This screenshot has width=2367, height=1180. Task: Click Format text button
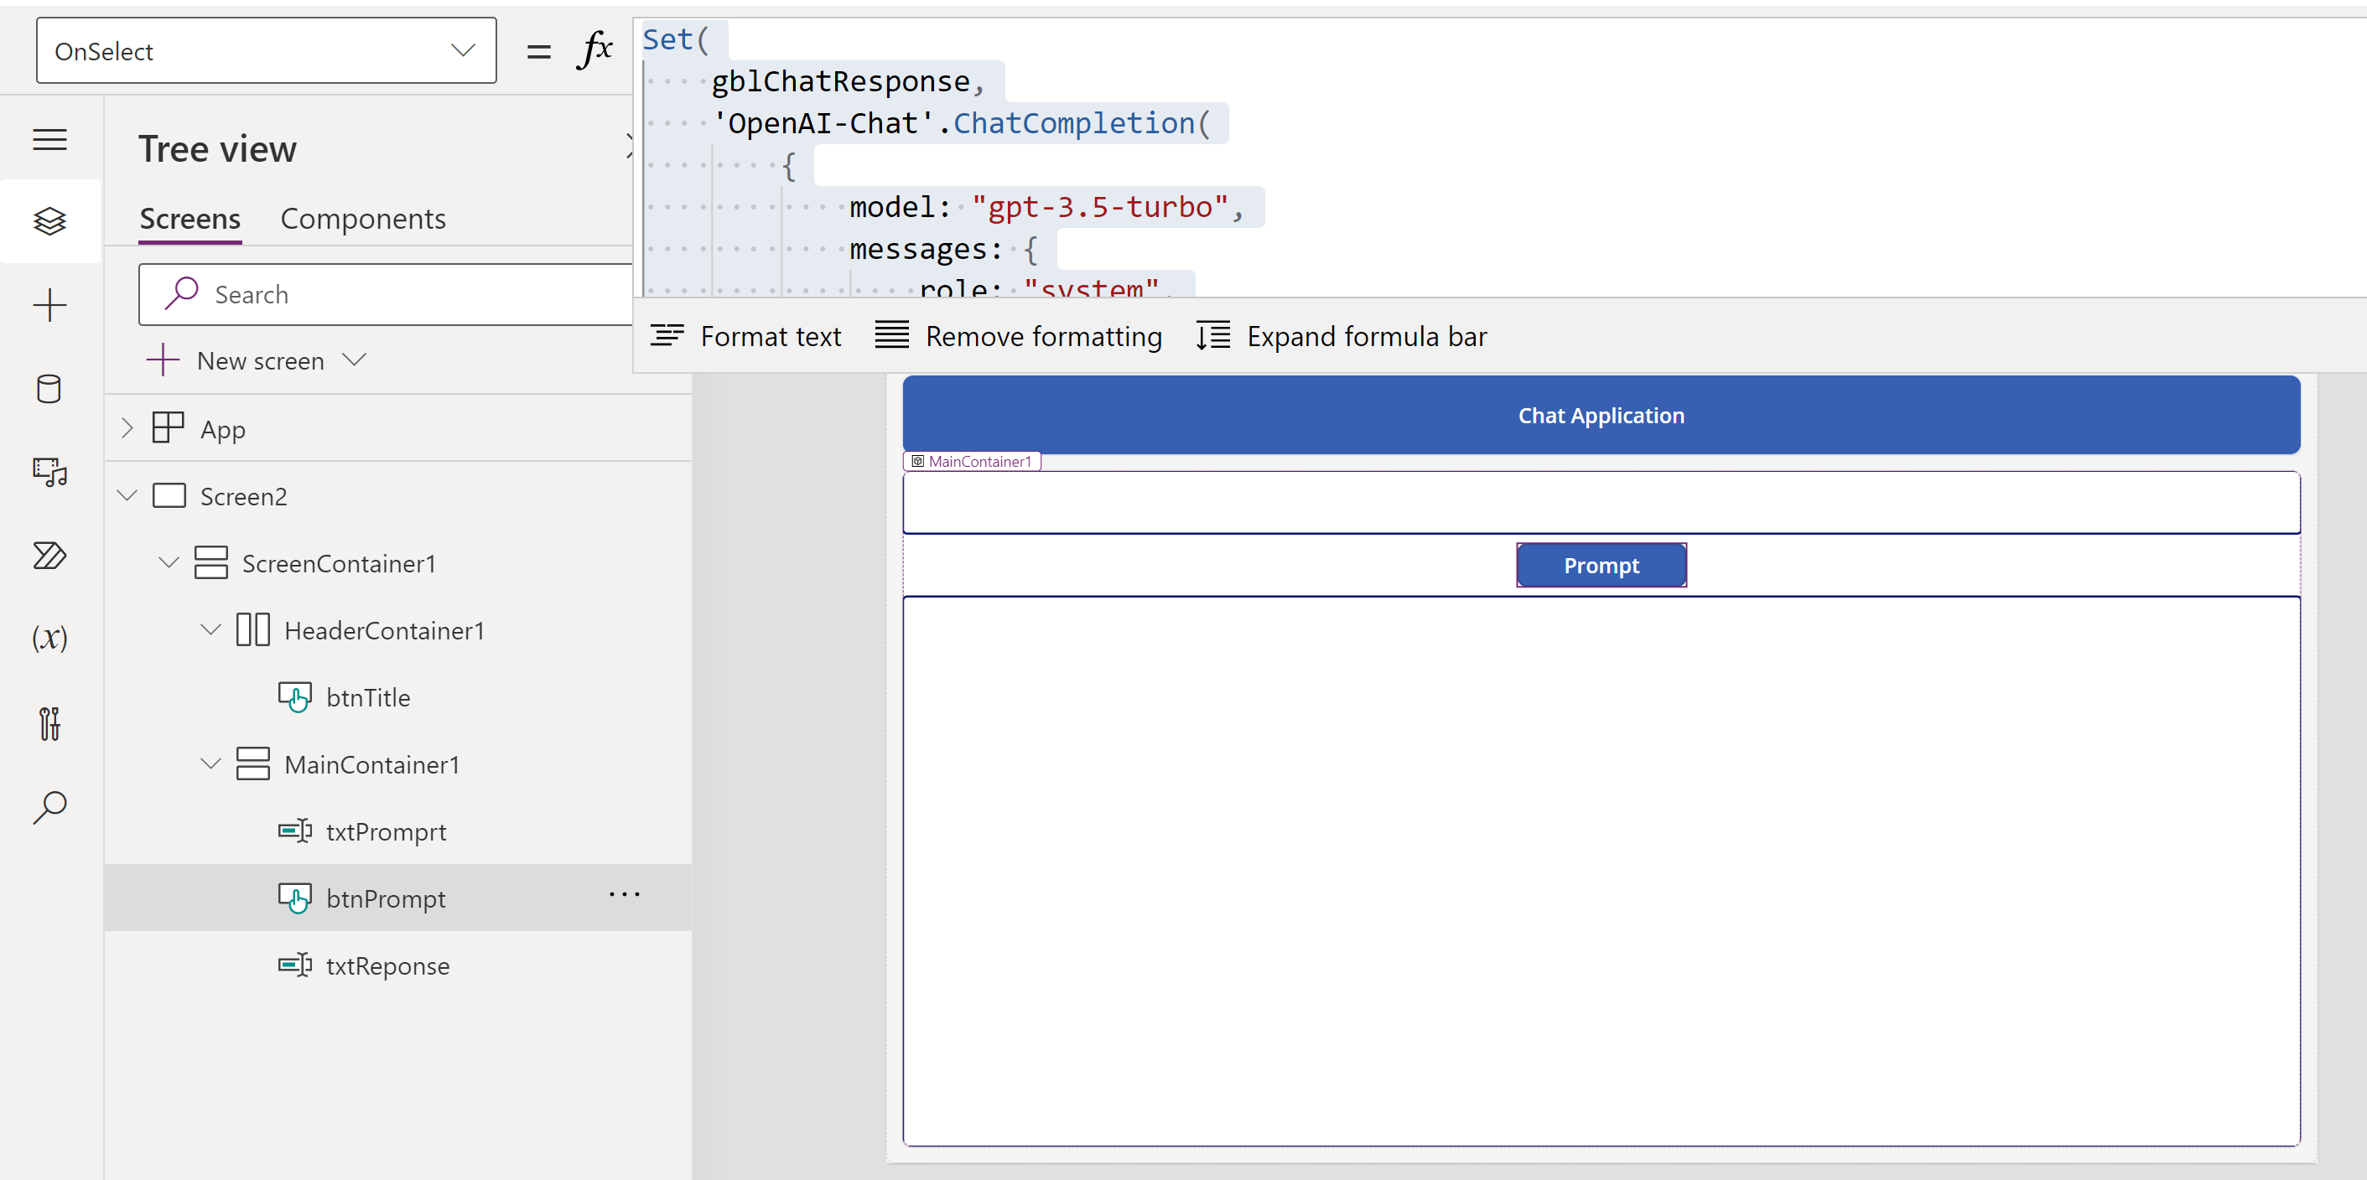[x=745, y=336]
